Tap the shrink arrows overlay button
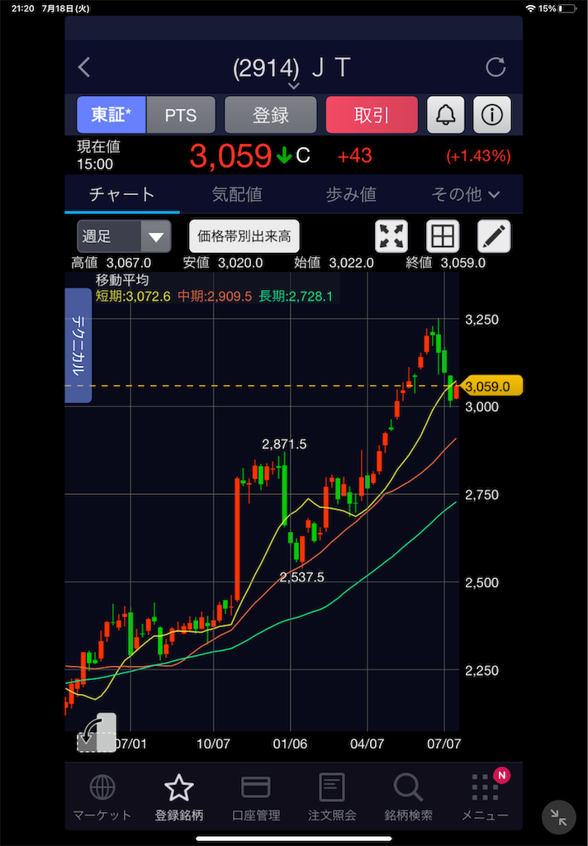 (x=559, y=817)
